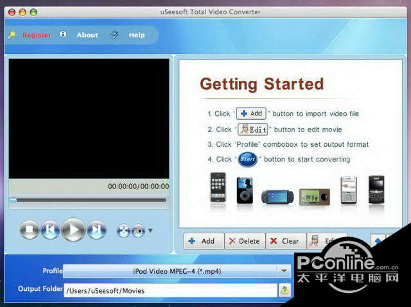Open the Help menu item

click(x=137, y=35)
